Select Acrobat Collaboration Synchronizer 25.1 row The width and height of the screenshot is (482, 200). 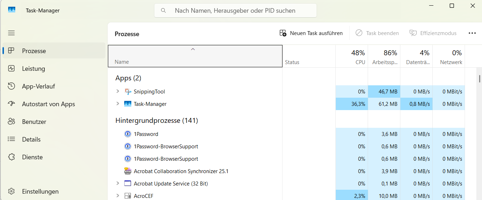click(286, 171)
